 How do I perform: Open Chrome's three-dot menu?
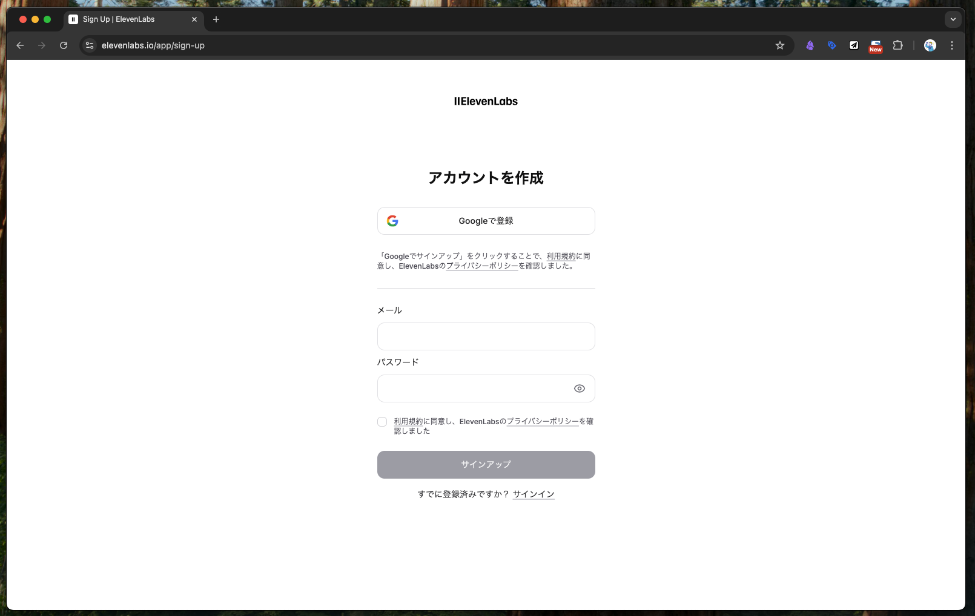(952, 45)
